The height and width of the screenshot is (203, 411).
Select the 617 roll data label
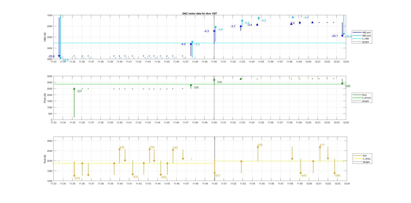322,145
